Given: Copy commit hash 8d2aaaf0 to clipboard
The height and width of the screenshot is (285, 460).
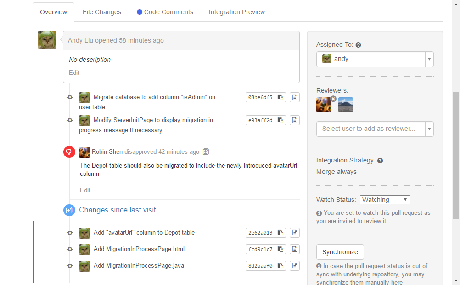Looking at the screenshot, I should tap(280, 266).
